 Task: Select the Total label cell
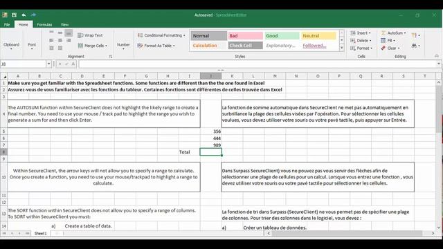(189, 152)
